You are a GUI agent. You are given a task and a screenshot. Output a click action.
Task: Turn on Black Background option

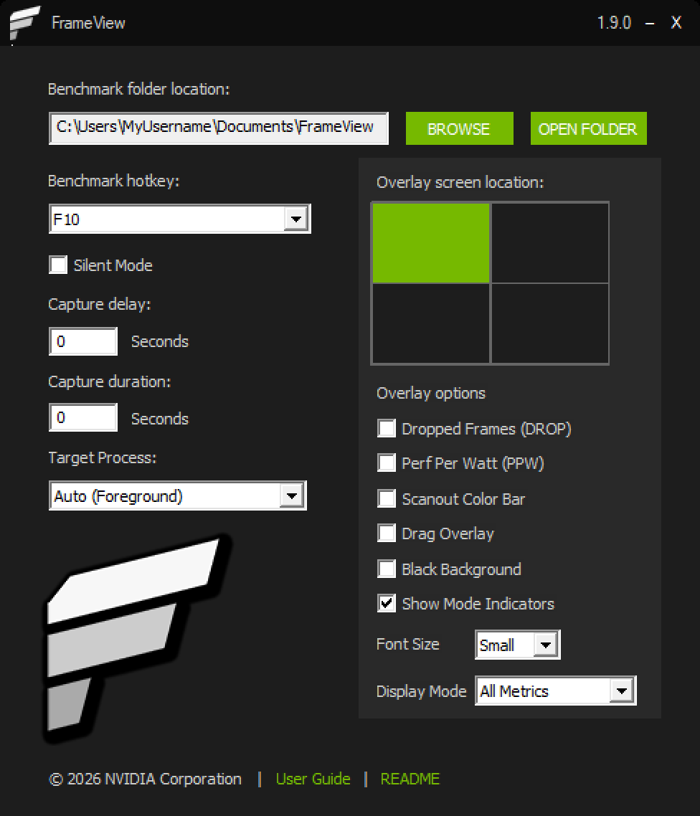[387, 569]
